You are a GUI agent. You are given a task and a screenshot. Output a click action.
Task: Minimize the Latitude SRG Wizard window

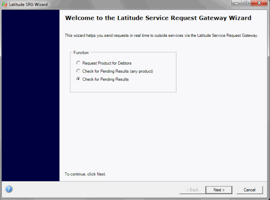pyautogui.click(x=237, y=3)
